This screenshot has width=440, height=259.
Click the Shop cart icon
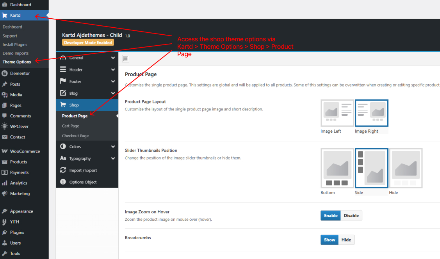[x=63, y=105]
